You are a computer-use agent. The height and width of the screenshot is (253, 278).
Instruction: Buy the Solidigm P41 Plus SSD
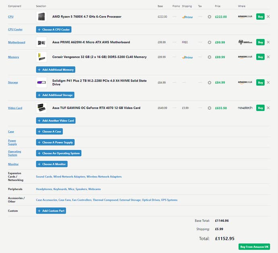click(x=260, y=82)
